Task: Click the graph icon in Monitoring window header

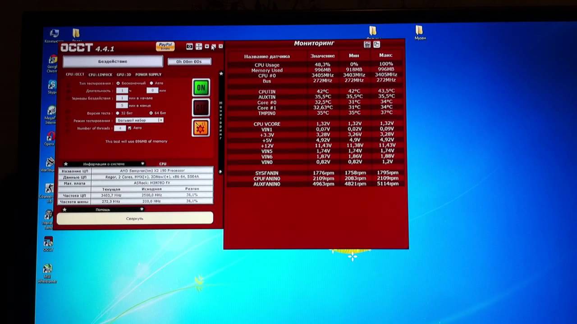Action: tap(367, 45)
